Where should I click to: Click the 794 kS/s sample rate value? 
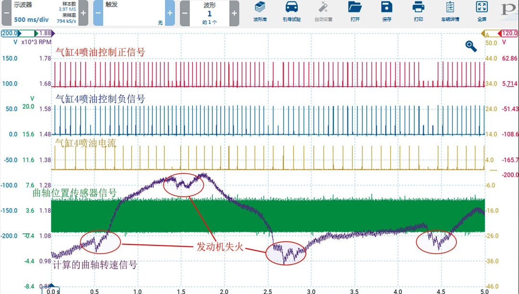(x=66, y=21)
